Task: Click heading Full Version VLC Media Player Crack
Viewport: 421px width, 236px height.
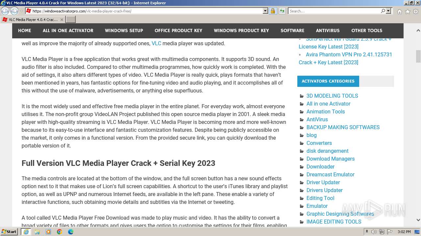Action: click(x=118, y=163)
